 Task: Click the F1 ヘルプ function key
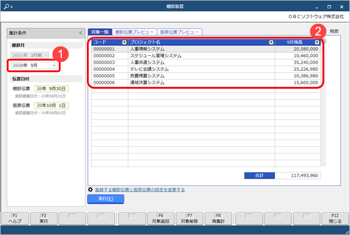pyautogui.click(x=15, y=218)
